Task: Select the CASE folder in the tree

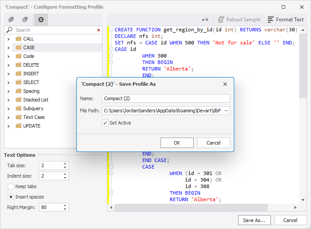Action: tap(29, 47)
